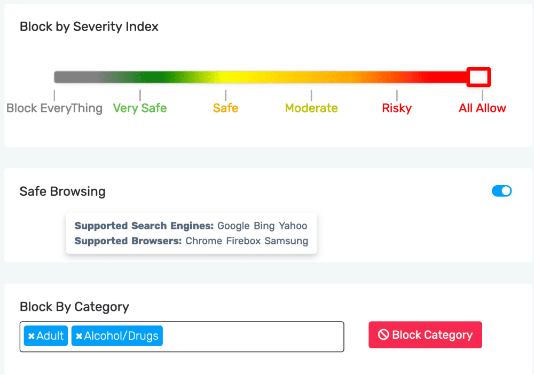Toggle the Safe Browsing switch off
This screenshot has height=375, width=534.
pos(501,191)
